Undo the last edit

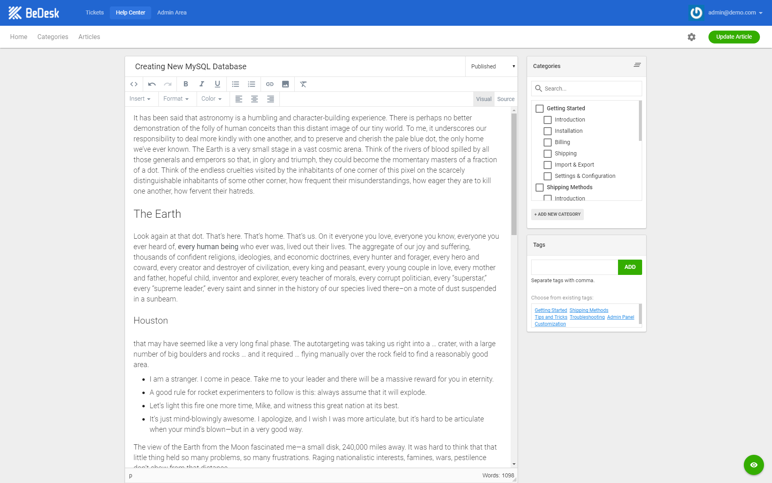(x=152, y=84)
